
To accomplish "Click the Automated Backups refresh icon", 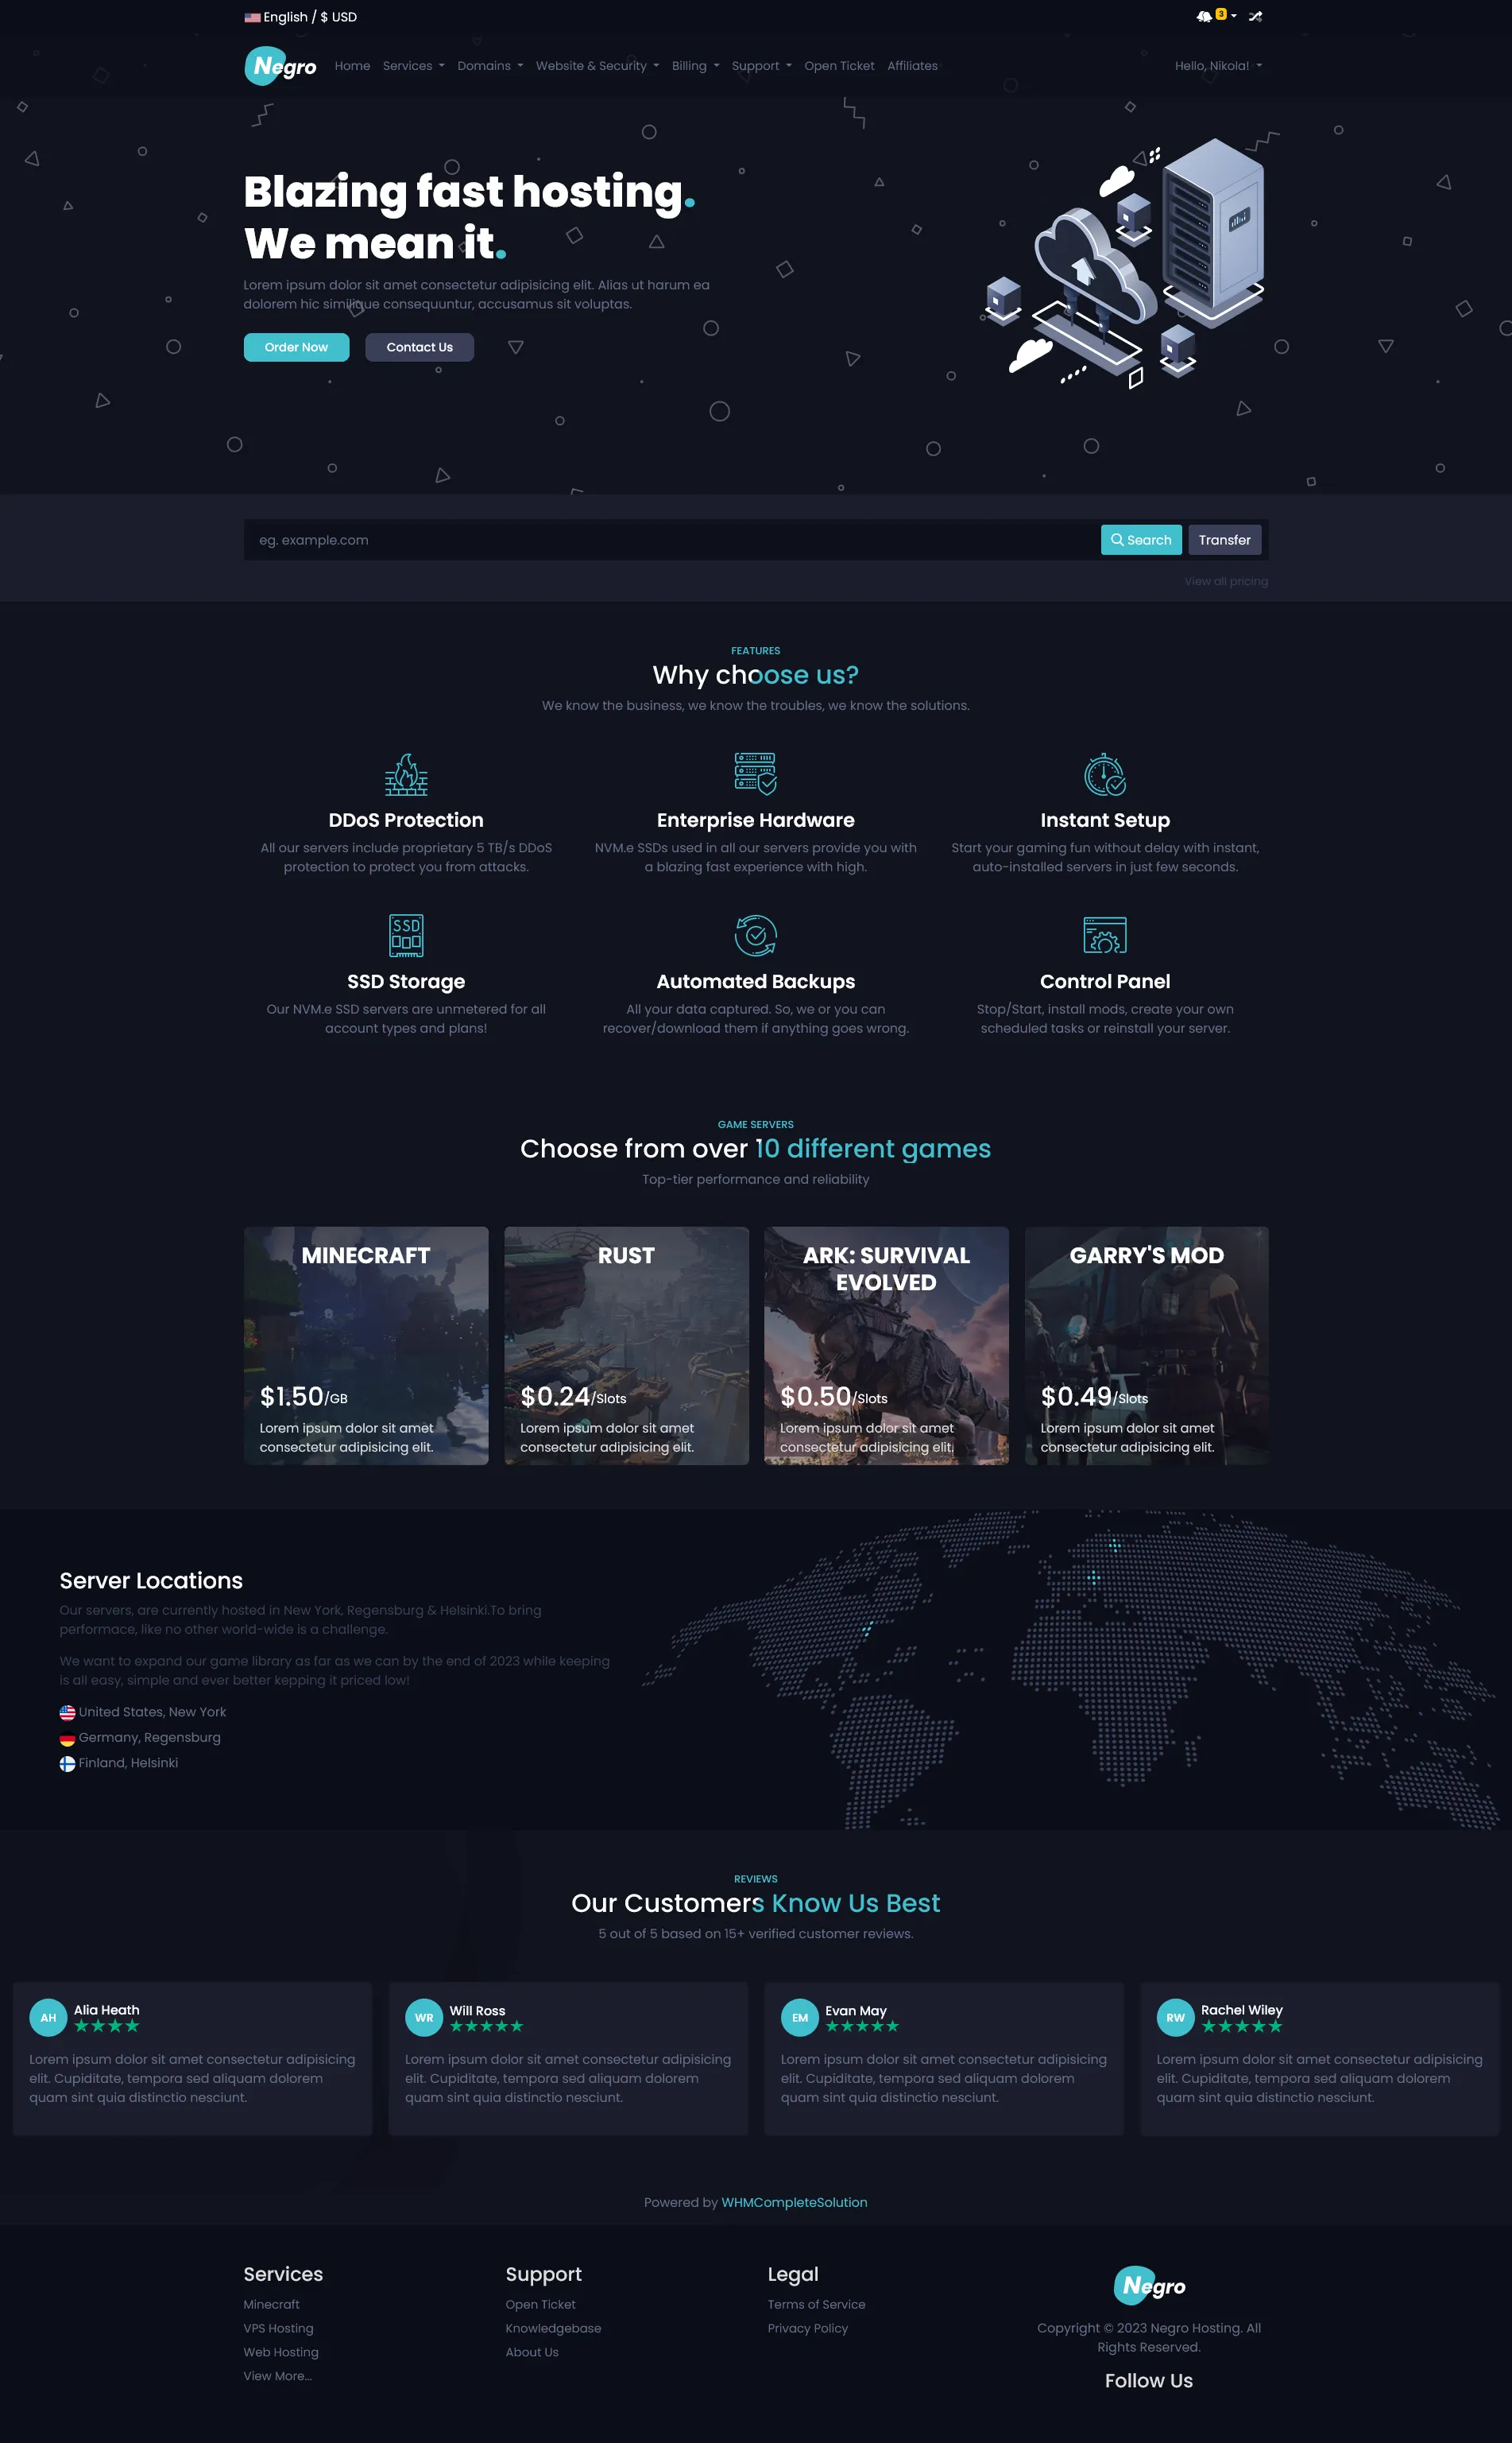I will tap(755, 936).
